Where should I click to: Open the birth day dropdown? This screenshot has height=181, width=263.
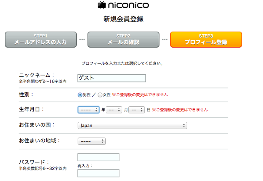pos(137,110)
